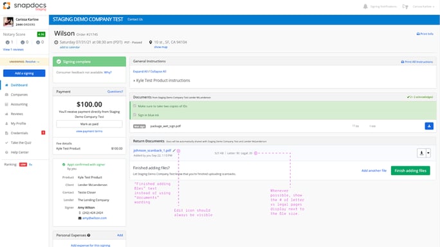Click the green notary score badge

pos(41,34)
